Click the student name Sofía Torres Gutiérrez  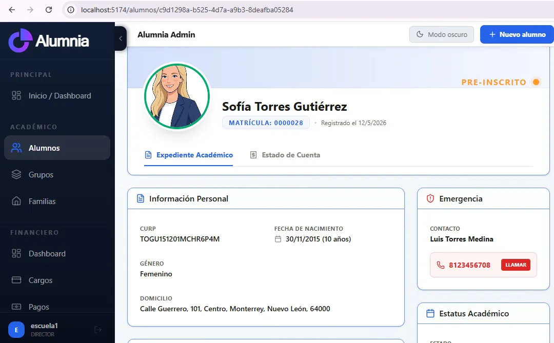(284, 107)
